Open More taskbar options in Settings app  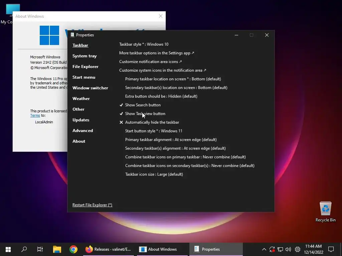pyautogui.click(x=157, y=53)
